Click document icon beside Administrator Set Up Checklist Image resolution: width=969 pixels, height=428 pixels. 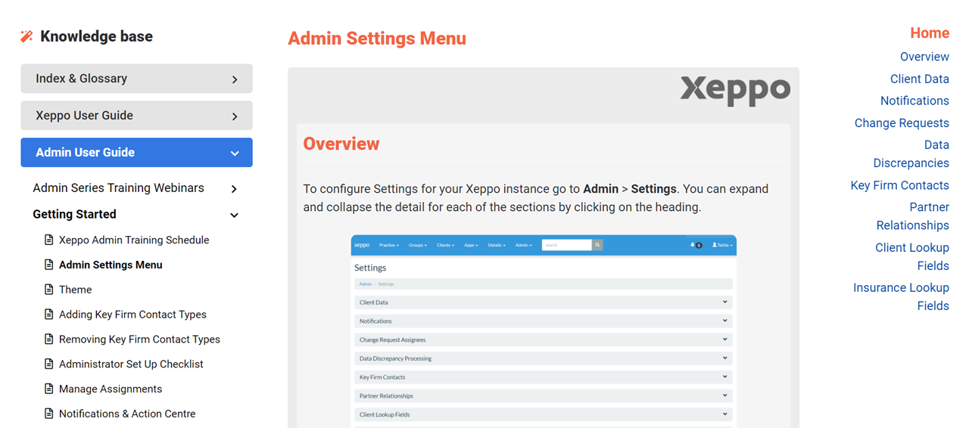49,364
